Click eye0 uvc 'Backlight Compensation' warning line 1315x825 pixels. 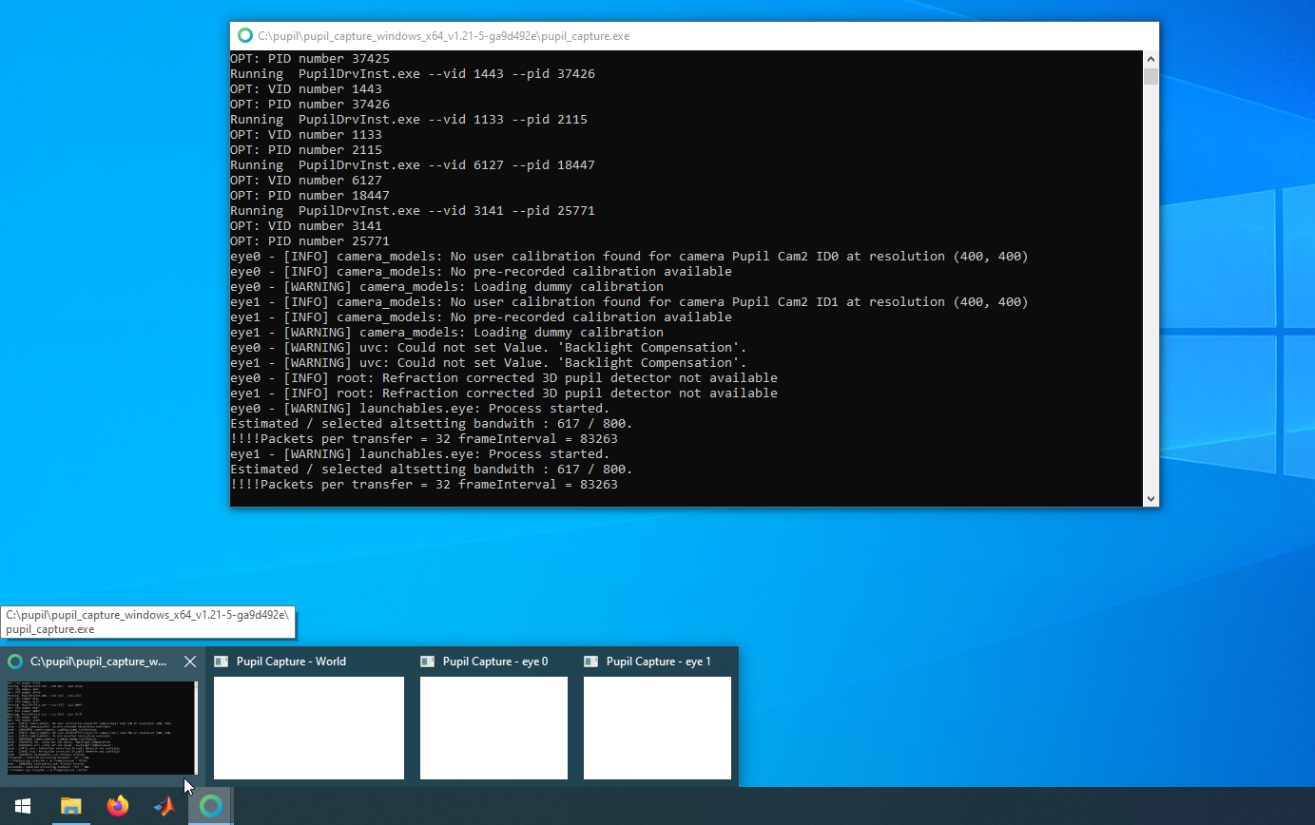click(489, 347)
